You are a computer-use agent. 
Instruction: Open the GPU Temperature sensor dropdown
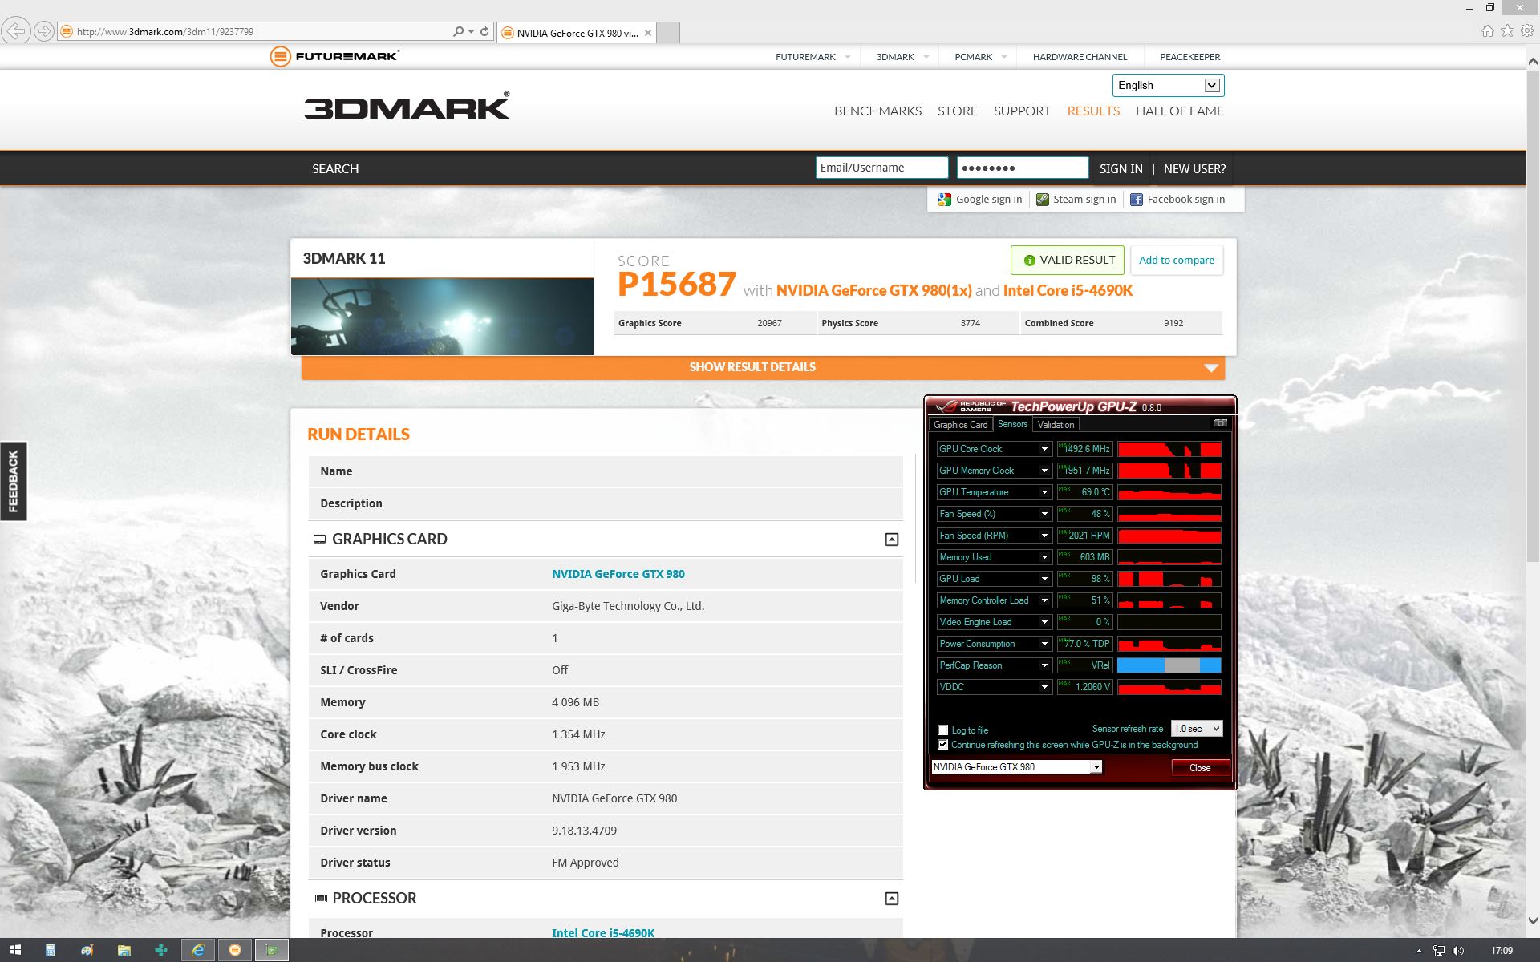(1044, 492)
